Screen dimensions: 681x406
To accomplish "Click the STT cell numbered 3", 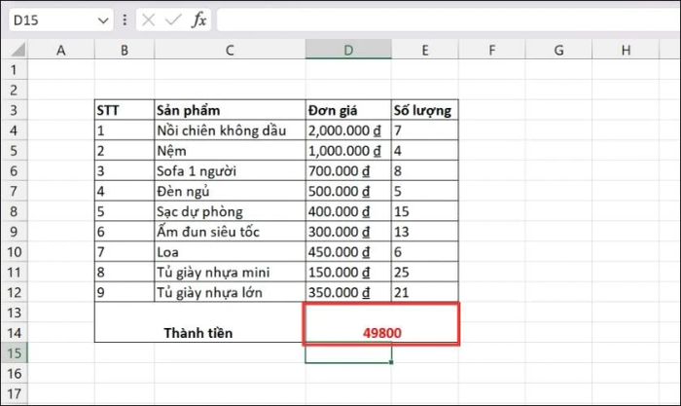I will (x=125, y=170).
